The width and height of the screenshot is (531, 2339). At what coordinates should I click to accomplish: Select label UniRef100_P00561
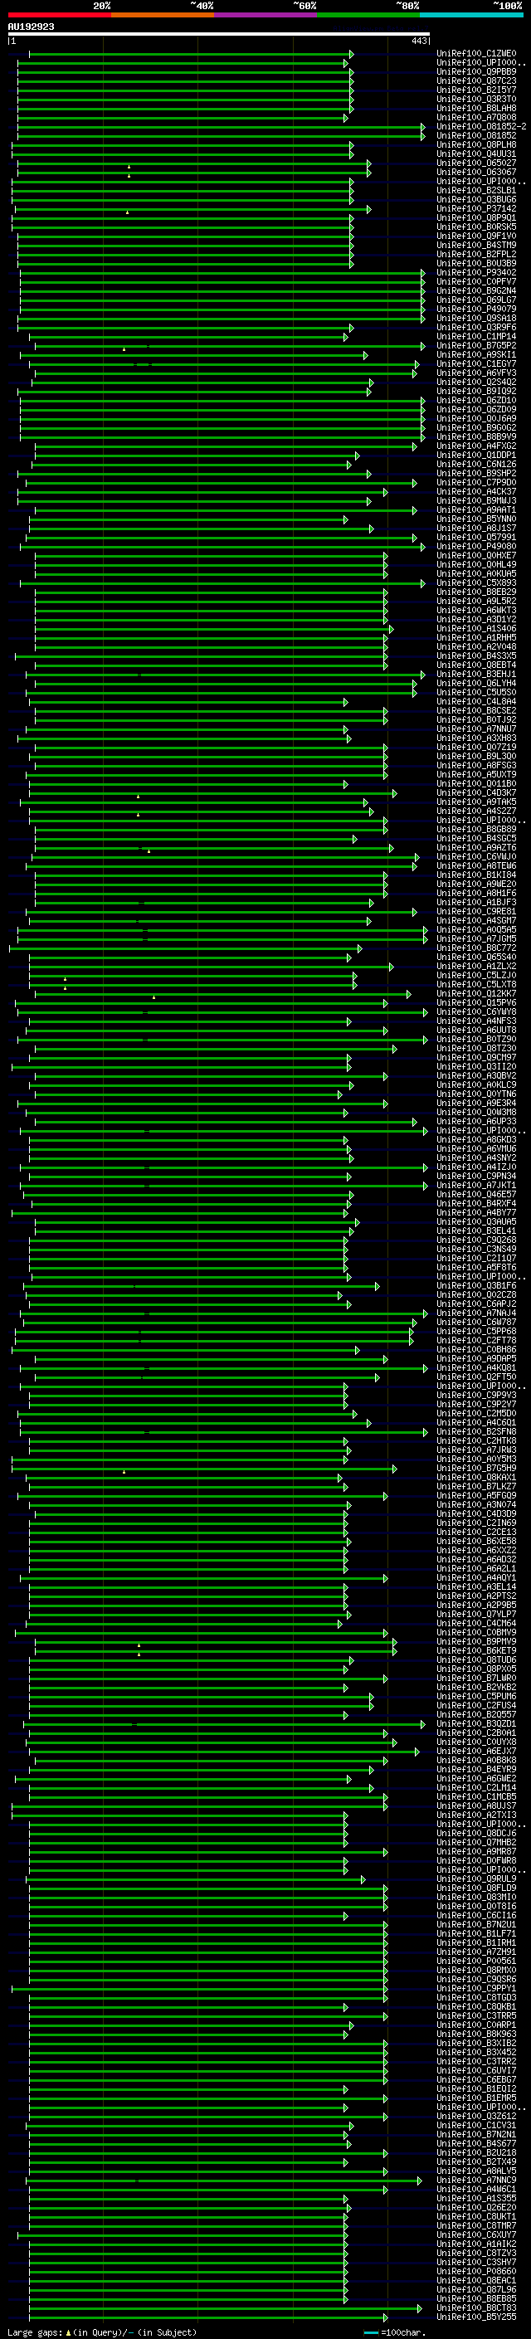476,1961
